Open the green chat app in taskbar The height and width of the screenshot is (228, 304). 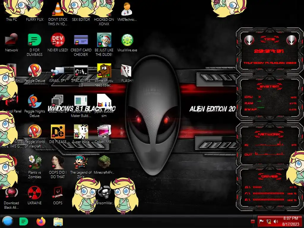[24, 221]
